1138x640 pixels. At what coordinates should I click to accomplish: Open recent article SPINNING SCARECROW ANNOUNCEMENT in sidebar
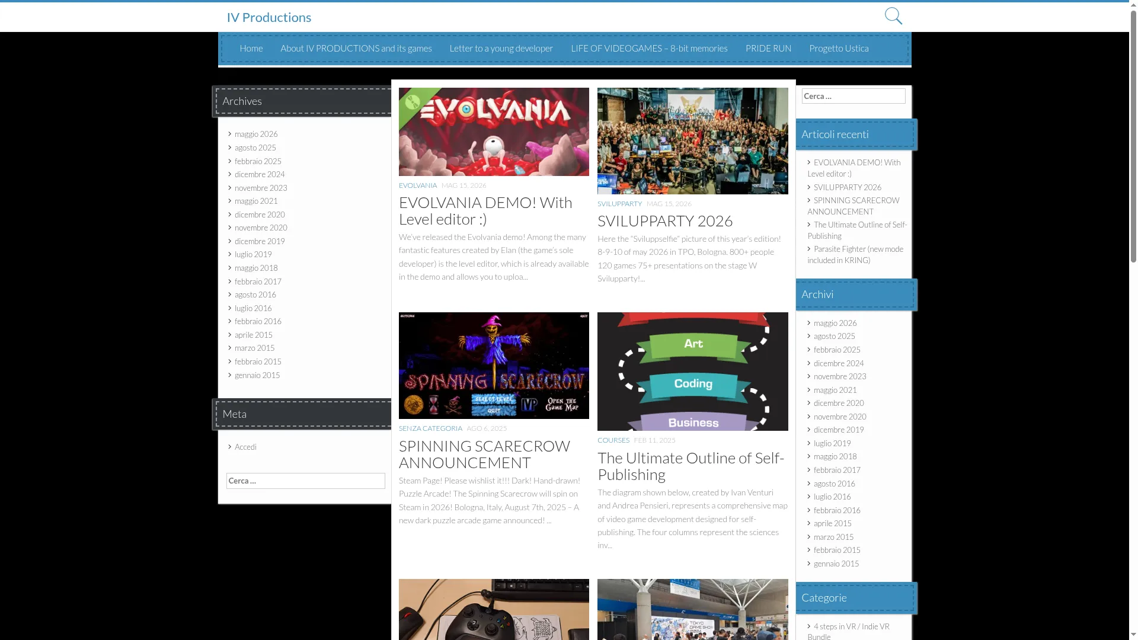(853, 206)
